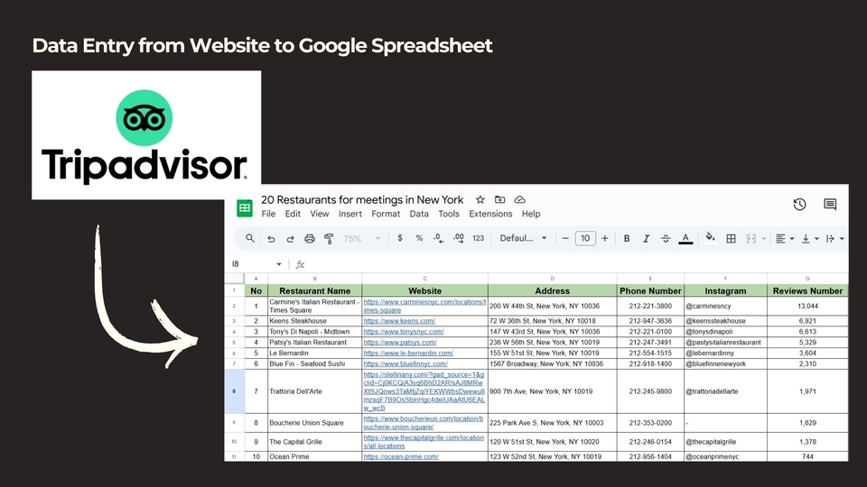Open the Help menu
The height and width of the screenshot is (487, 867).
coord(531,214)
